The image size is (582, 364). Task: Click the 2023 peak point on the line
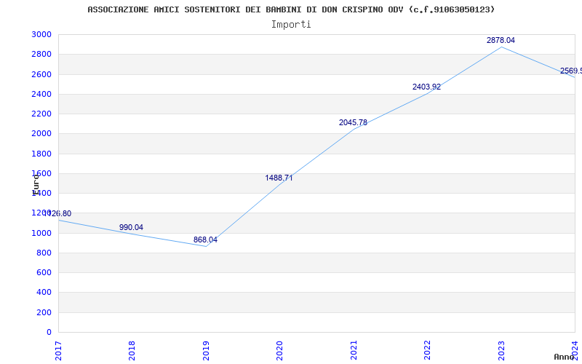(501, 47)
